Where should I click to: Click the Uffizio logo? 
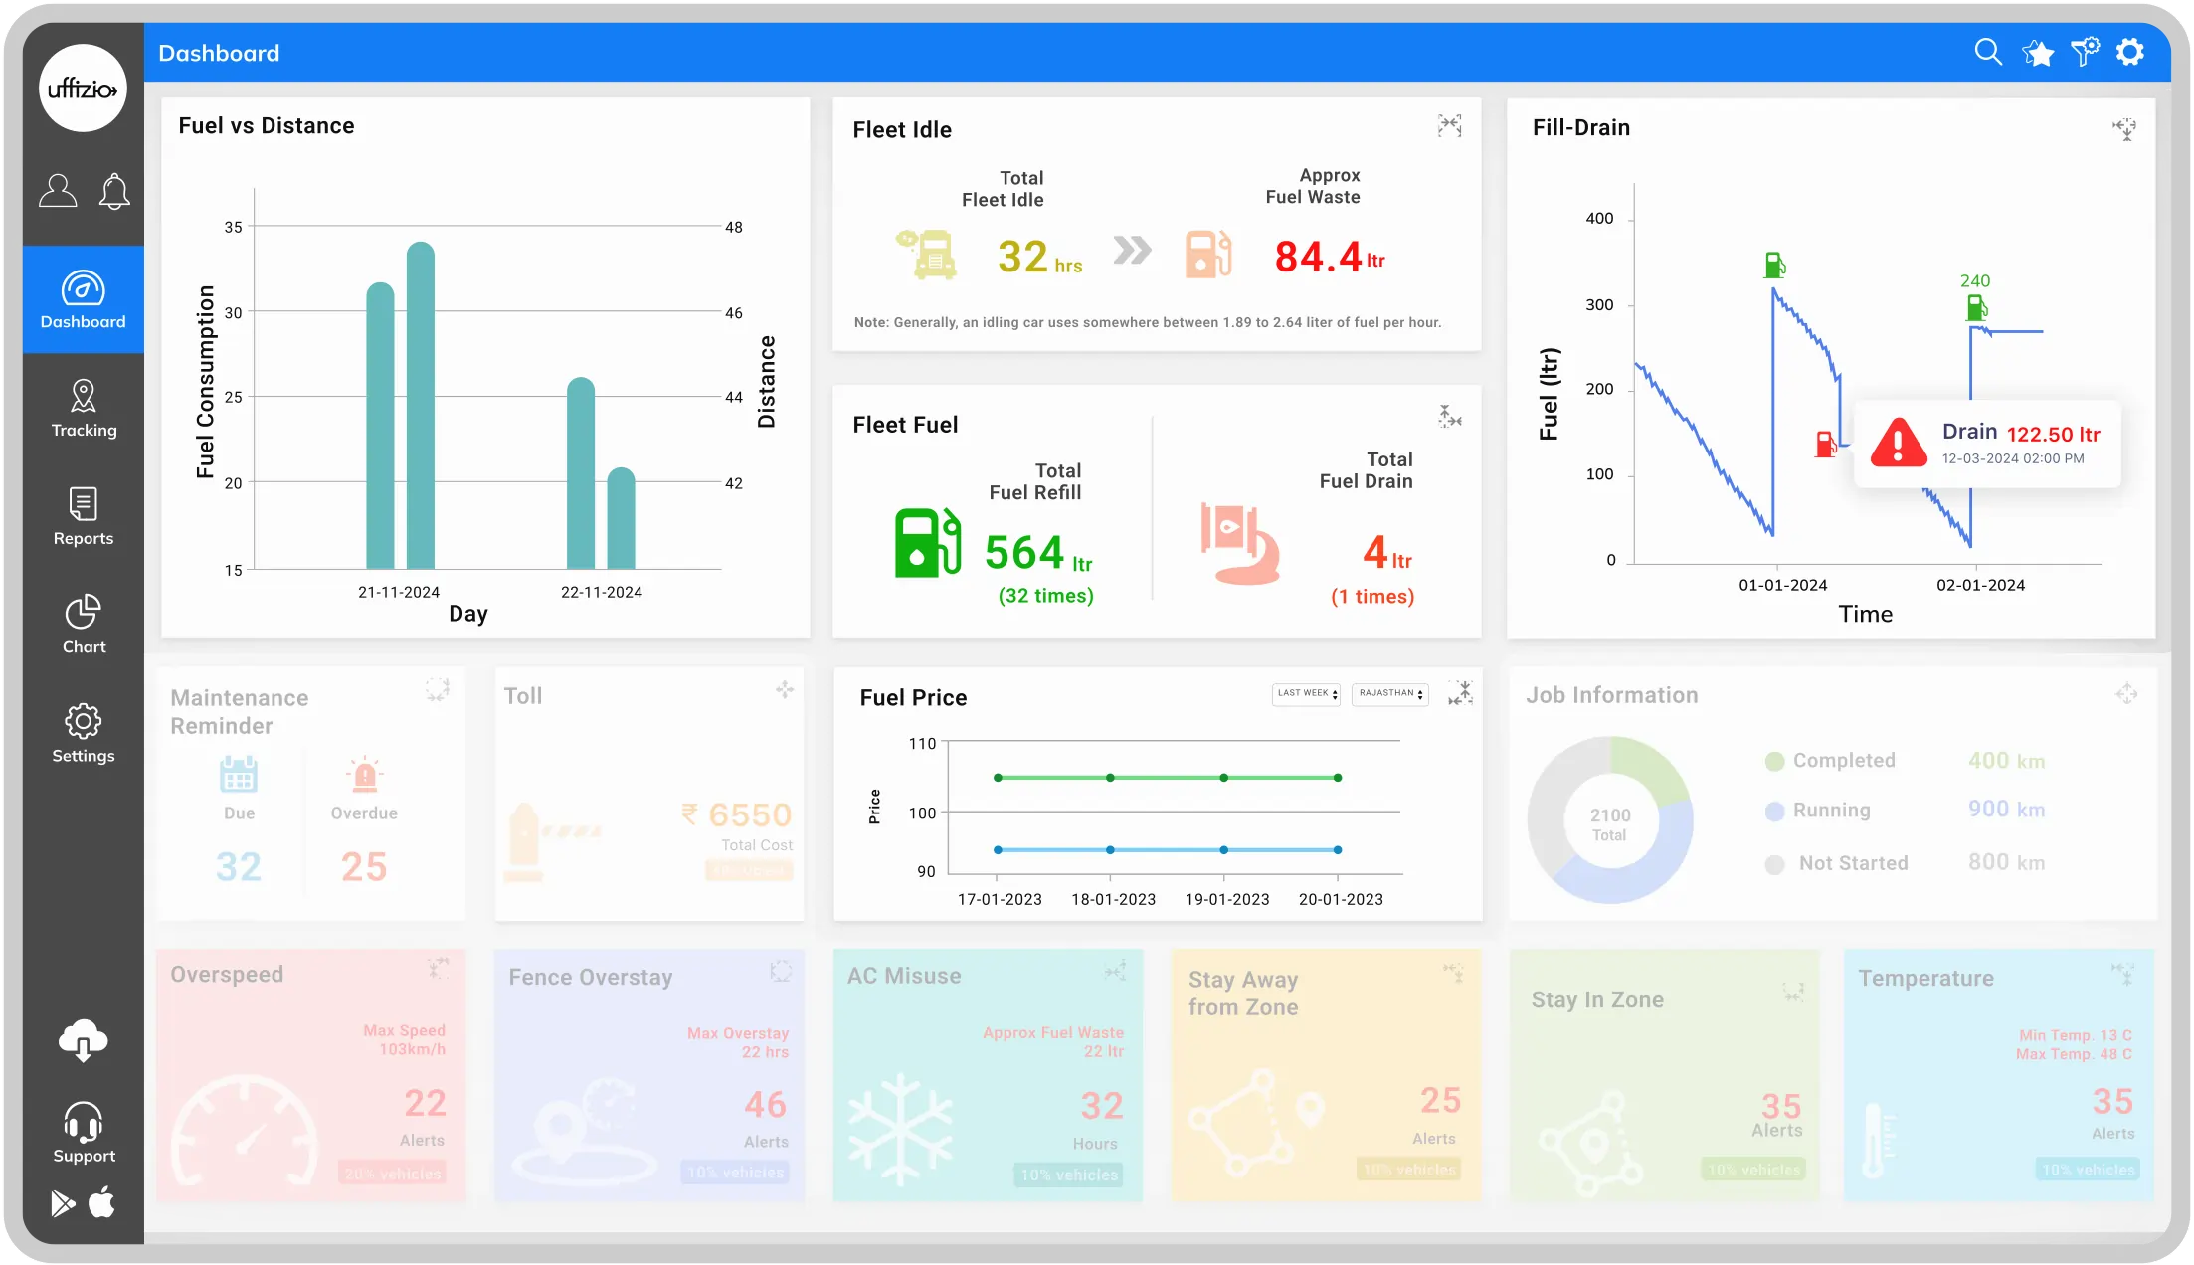point(83,89)
